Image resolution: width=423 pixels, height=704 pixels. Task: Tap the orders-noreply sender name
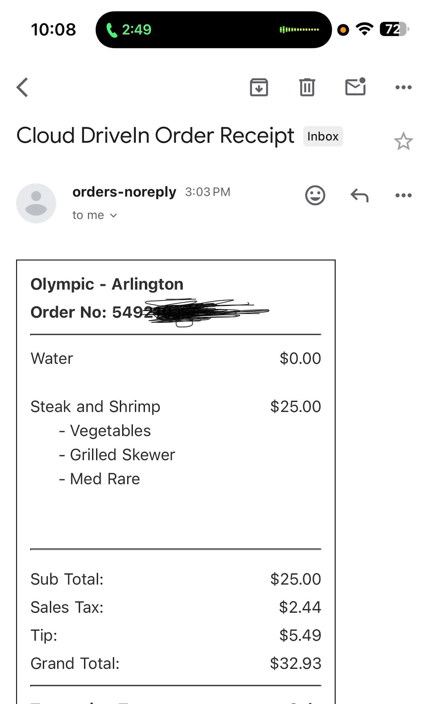124,192
